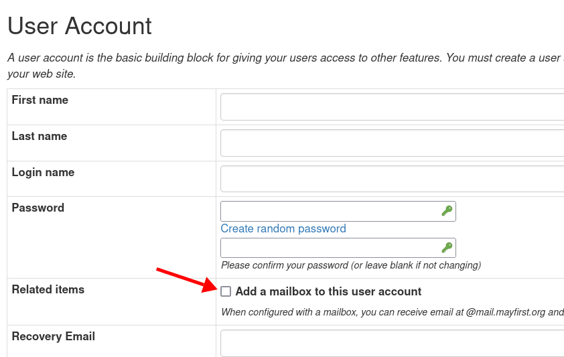The height and width of the screenshot is (357, 564).
Task: Click the 'Last name' row label
Action: pyautogui.click(x=40, y=136)
